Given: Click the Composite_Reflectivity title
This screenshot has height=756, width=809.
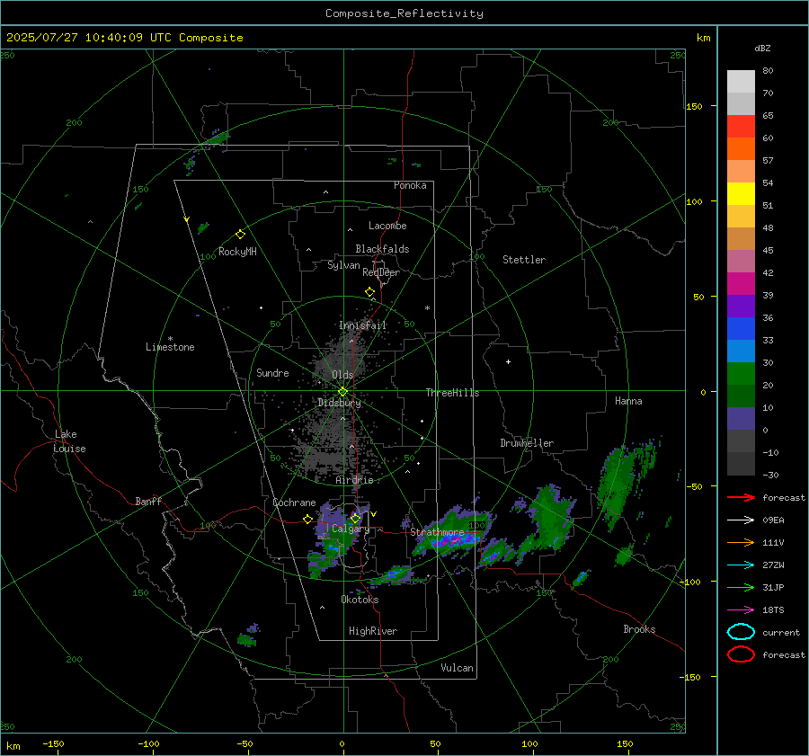Looking at the screenshot, I should [x=404, y=13].
